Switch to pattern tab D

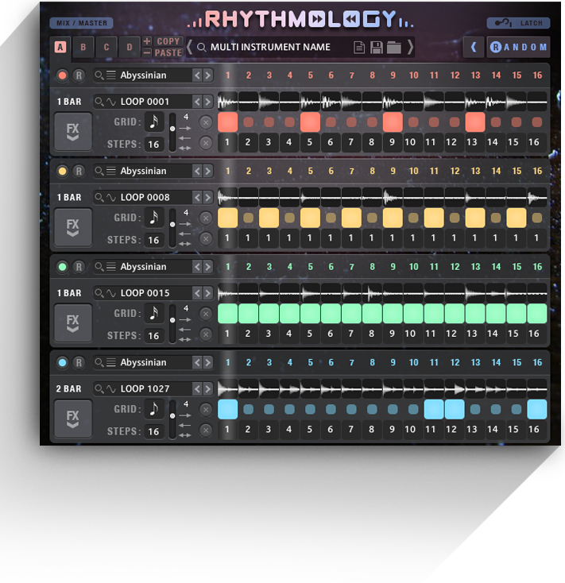tap(130, 47)
